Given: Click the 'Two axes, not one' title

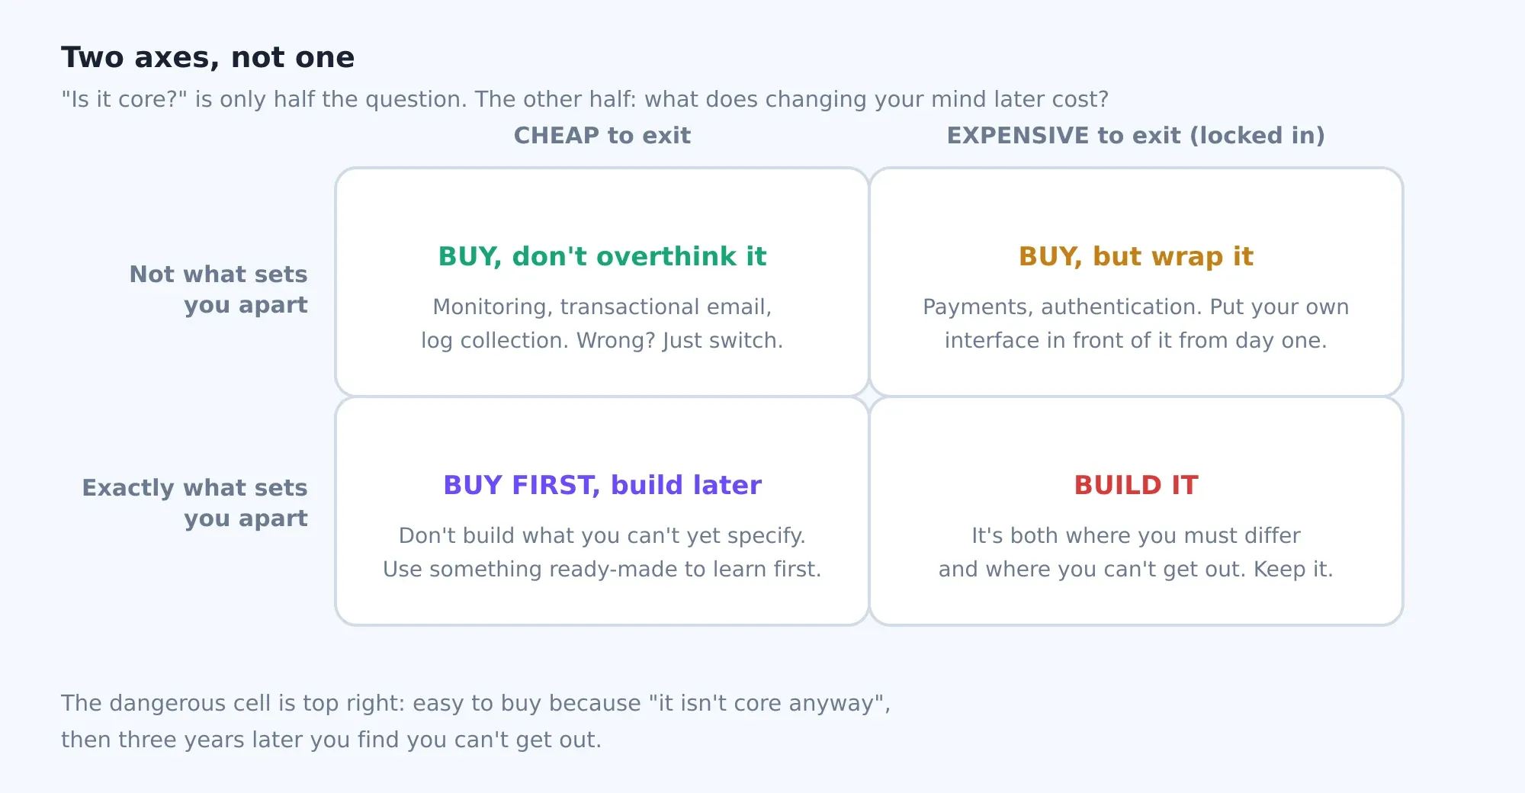Looking at the screenshot, I should (207, 58).
